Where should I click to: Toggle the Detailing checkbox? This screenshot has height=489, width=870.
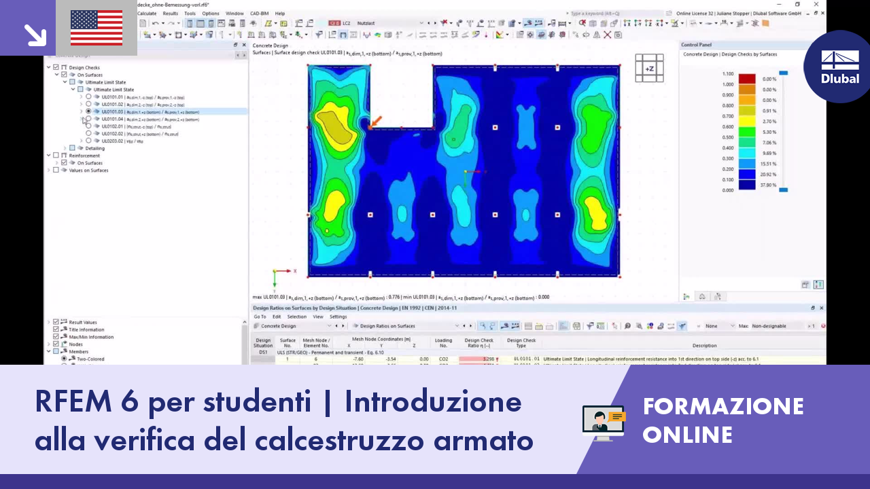pos(72,148)
